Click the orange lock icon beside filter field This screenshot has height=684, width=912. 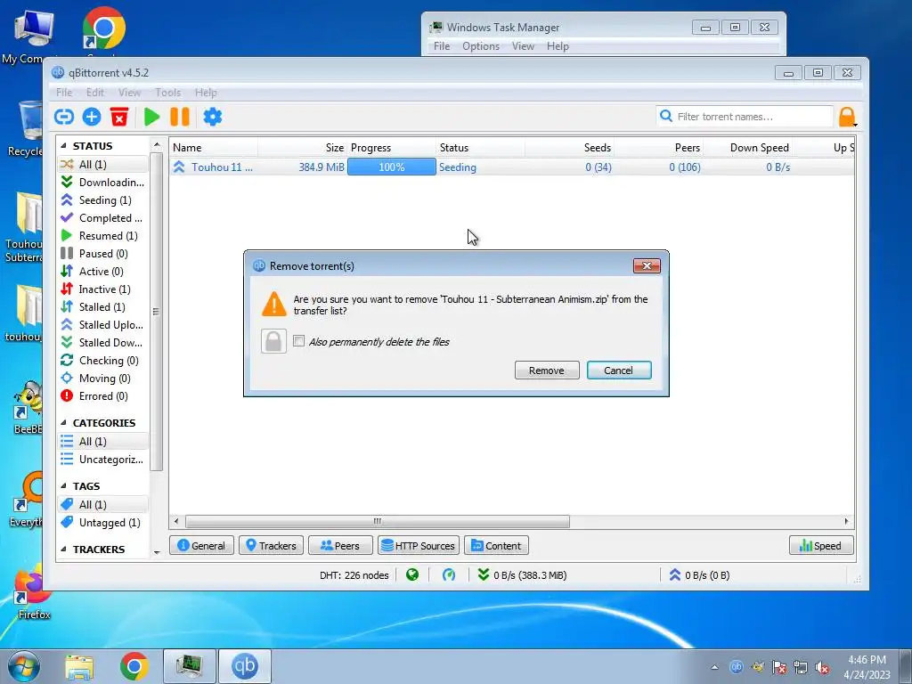[x=847, y=117]
